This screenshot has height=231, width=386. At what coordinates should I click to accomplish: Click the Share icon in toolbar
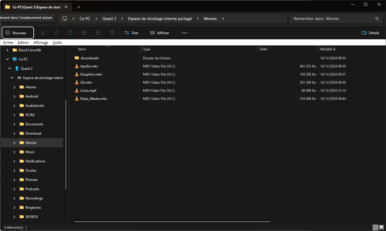pos(98,33)
